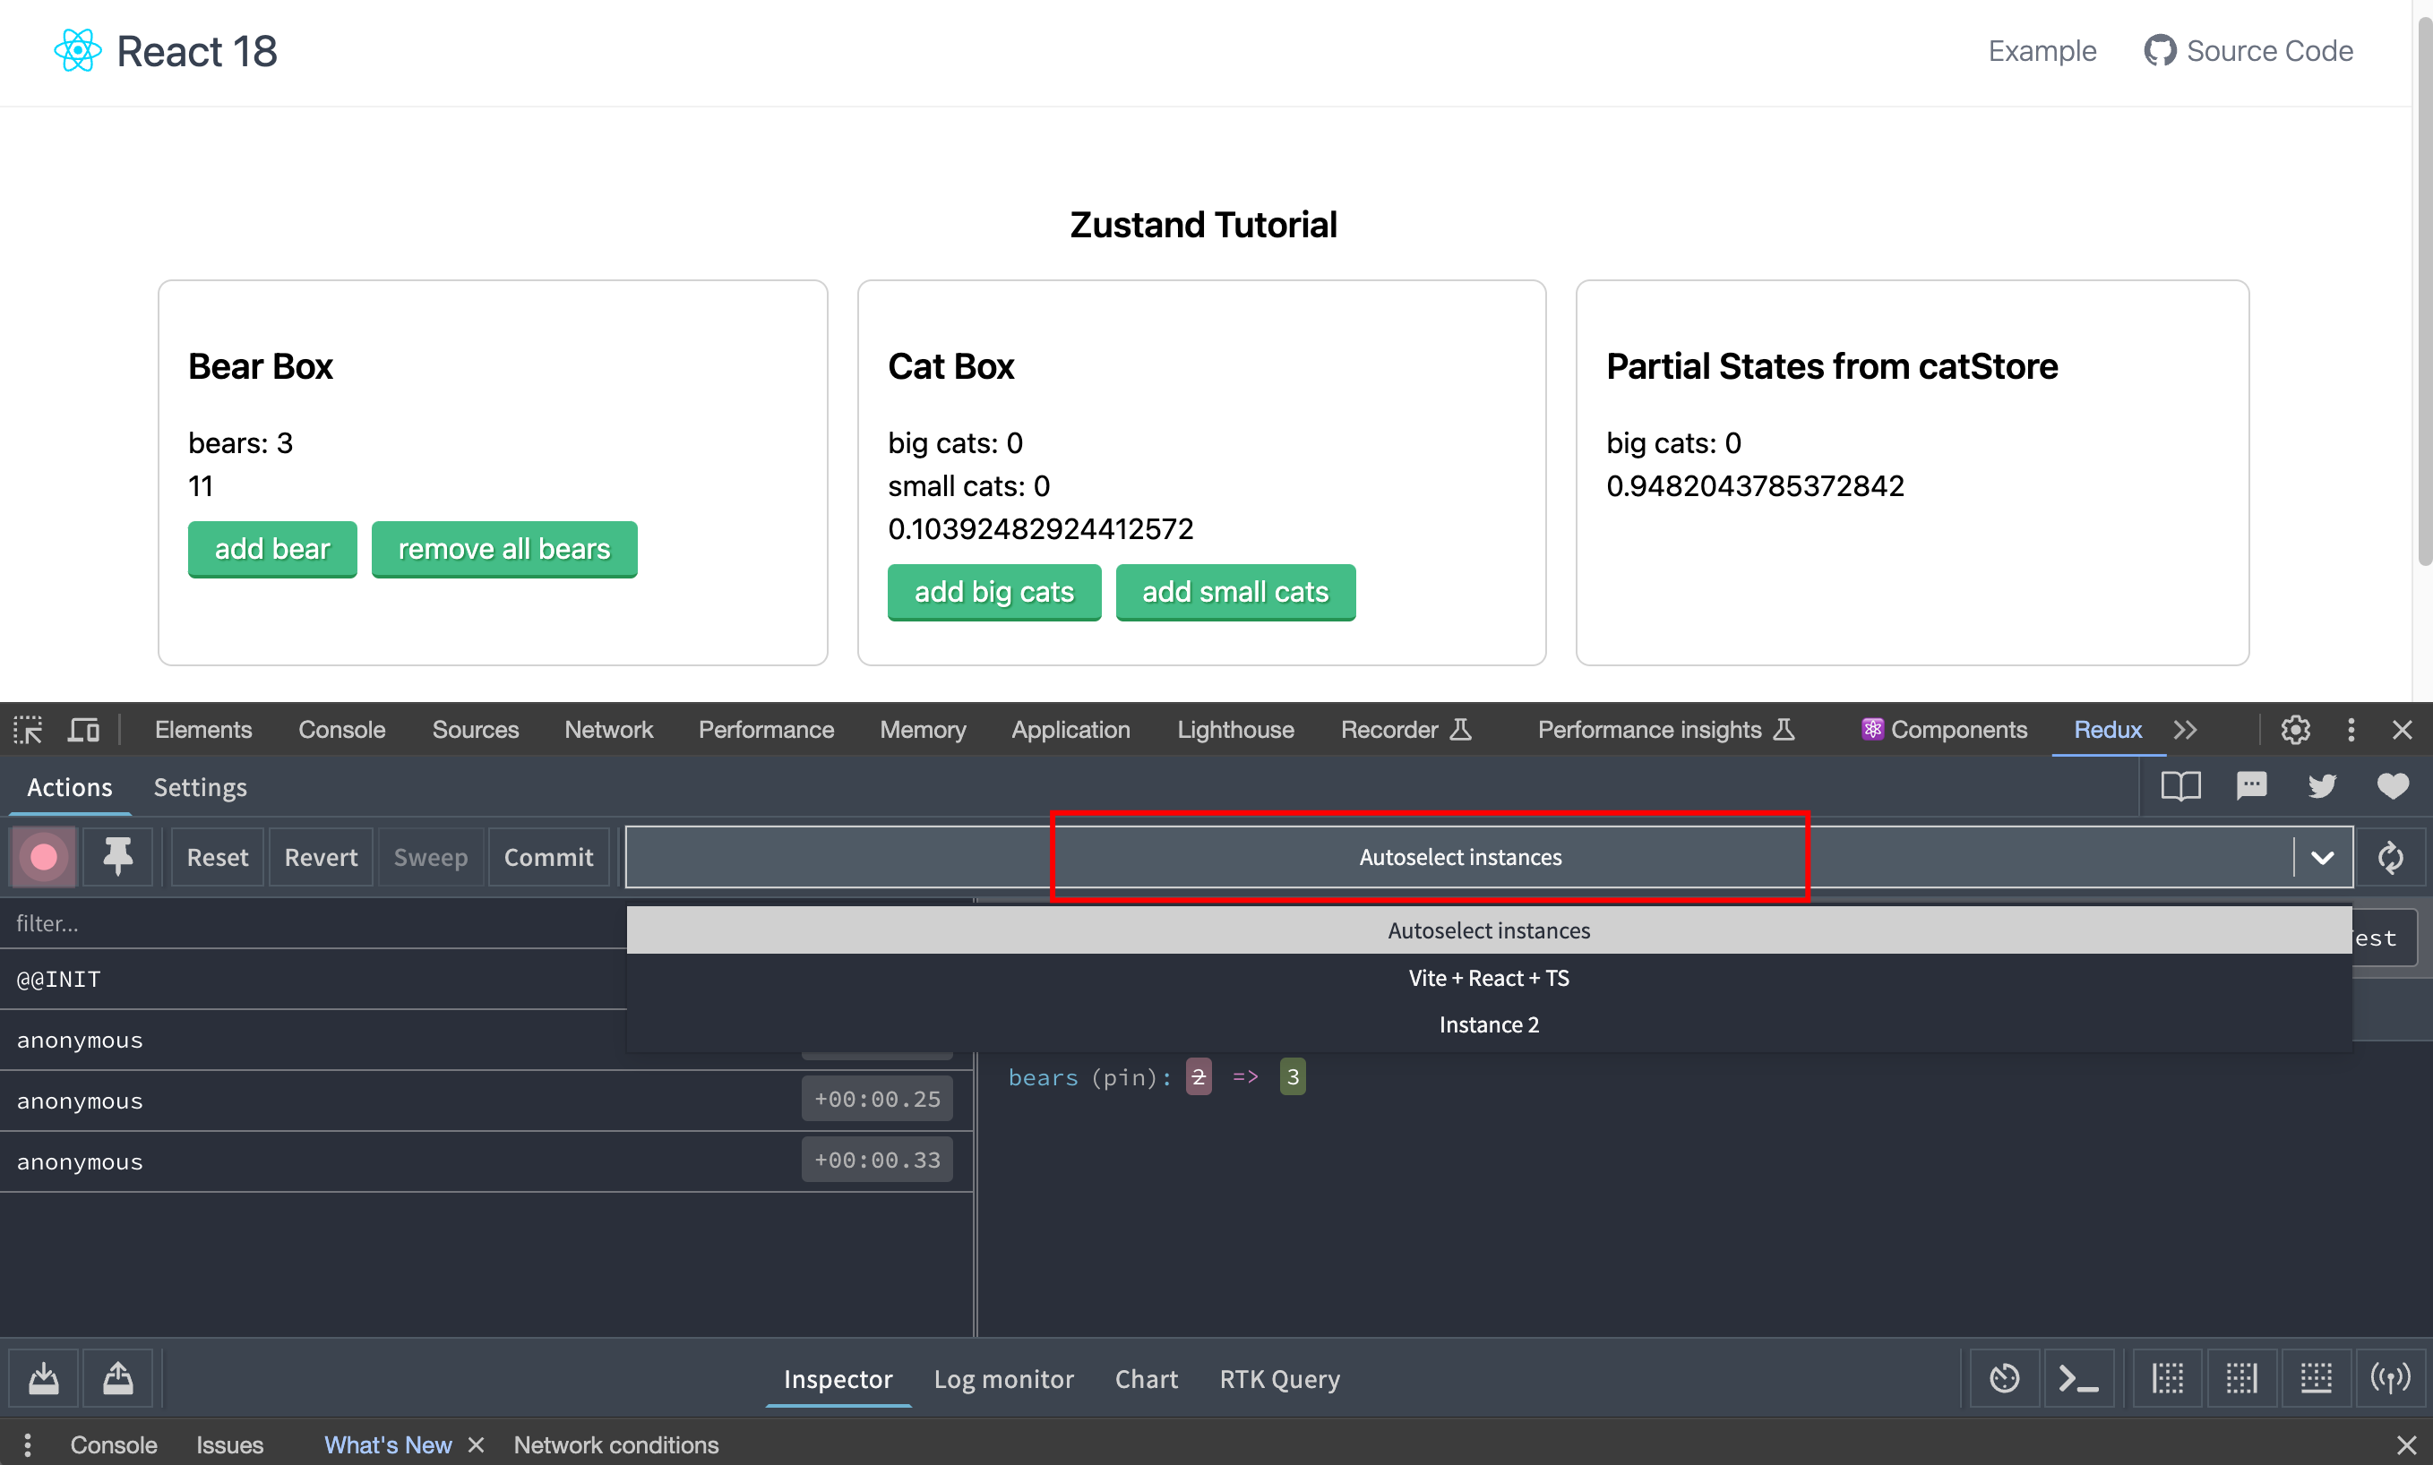
Task: Toggle the pin (lock changes) icon
Action: coord(117,857)
